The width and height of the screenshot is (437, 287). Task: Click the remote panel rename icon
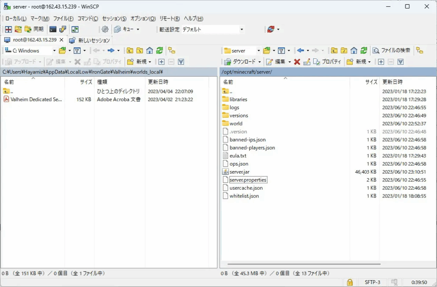click(306, 62)
